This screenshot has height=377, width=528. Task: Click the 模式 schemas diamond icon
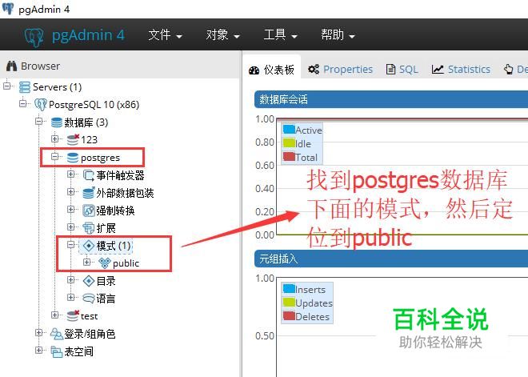(x=89, y=246)
